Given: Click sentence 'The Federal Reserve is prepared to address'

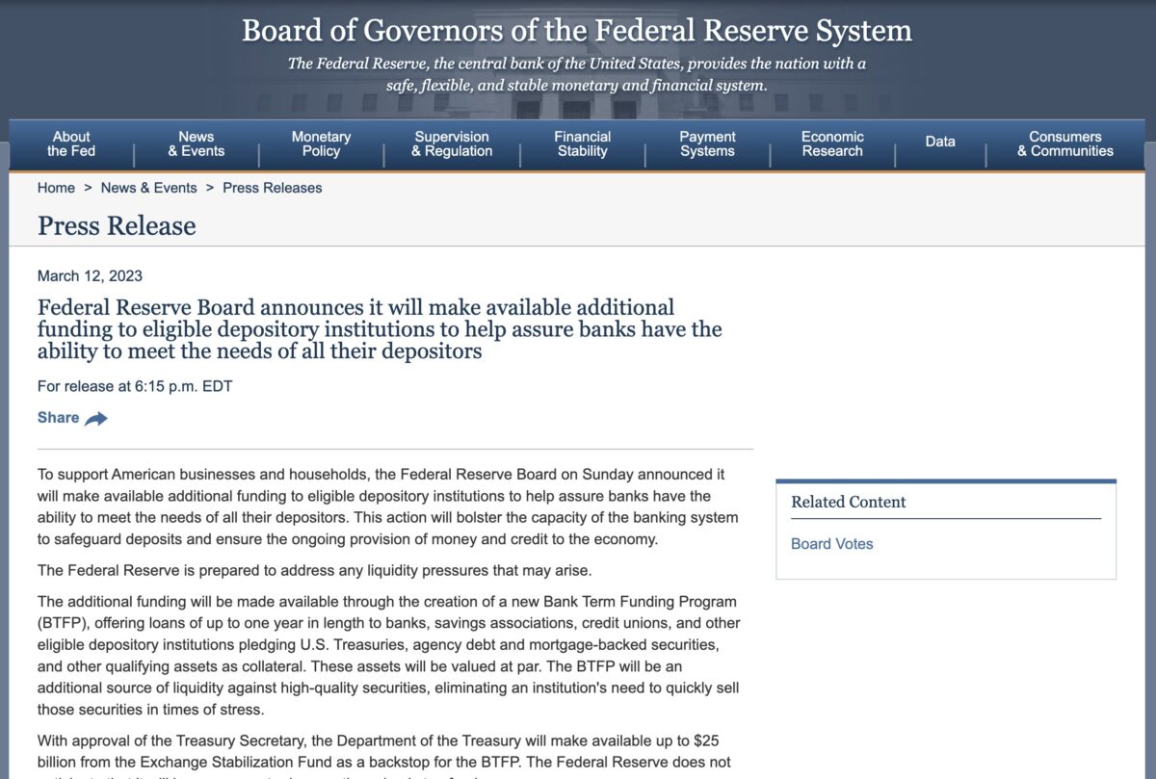Looking at the screenshot, I should pos(314,570).
